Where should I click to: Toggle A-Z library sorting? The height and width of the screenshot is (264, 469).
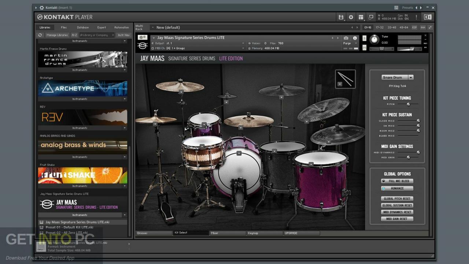pyautogui.click(x=74, y=35)
